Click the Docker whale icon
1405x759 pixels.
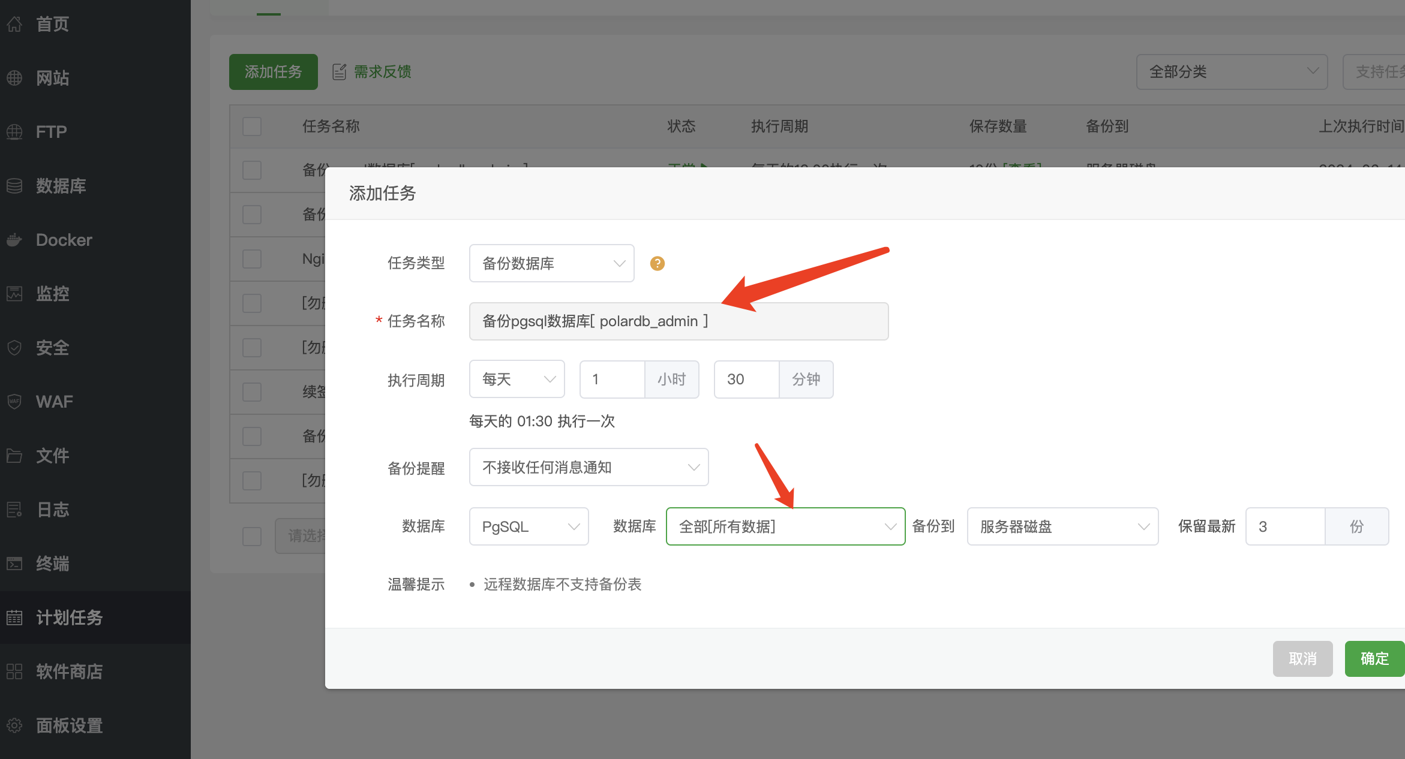tap(14, 240)
